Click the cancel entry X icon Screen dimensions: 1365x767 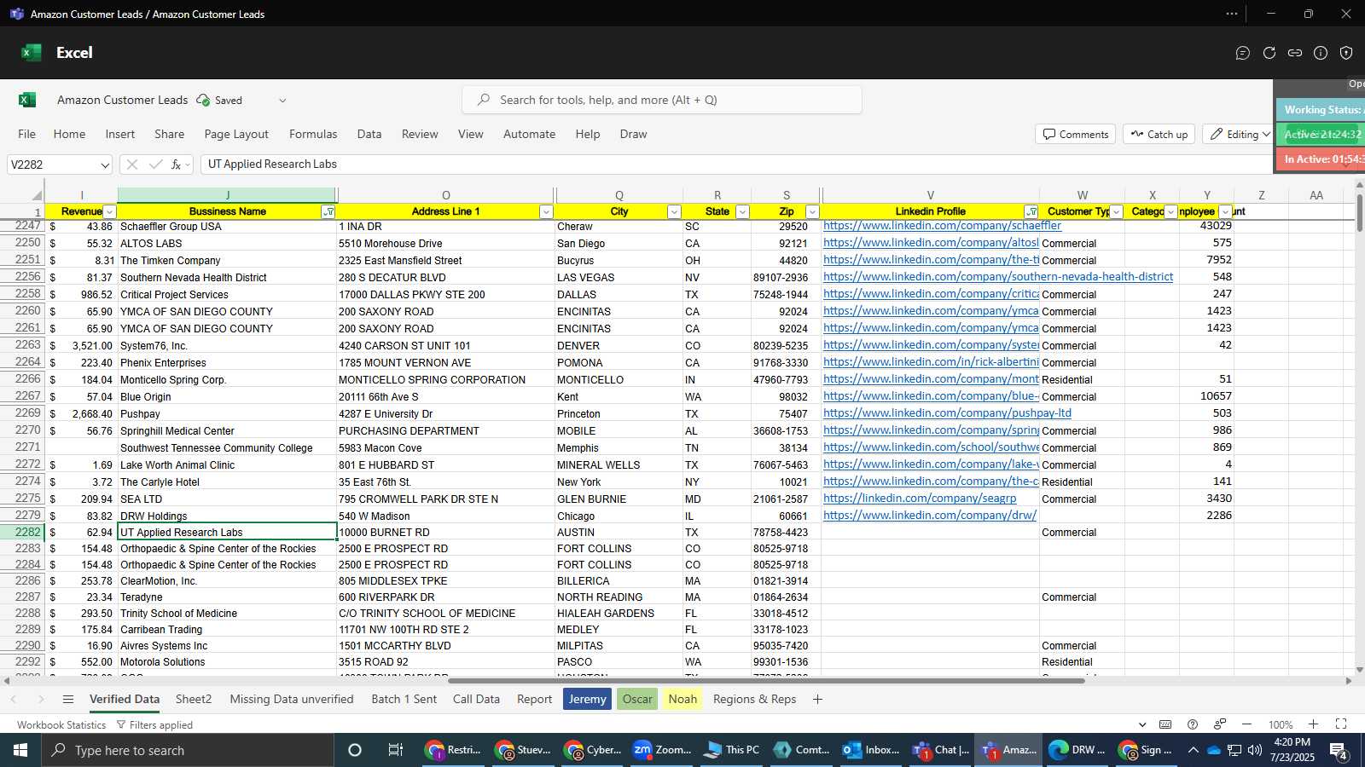[x=131, y=164]
